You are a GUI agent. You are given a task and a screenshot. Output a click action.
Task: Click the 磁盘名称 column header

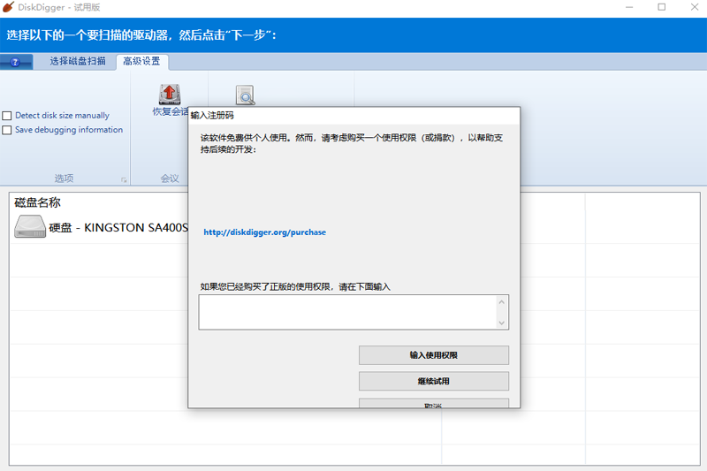point(37,202)
